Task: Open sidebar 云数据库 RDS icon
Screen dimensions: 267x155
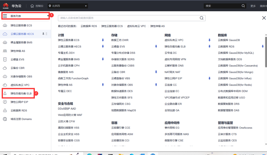Action: 5,110
